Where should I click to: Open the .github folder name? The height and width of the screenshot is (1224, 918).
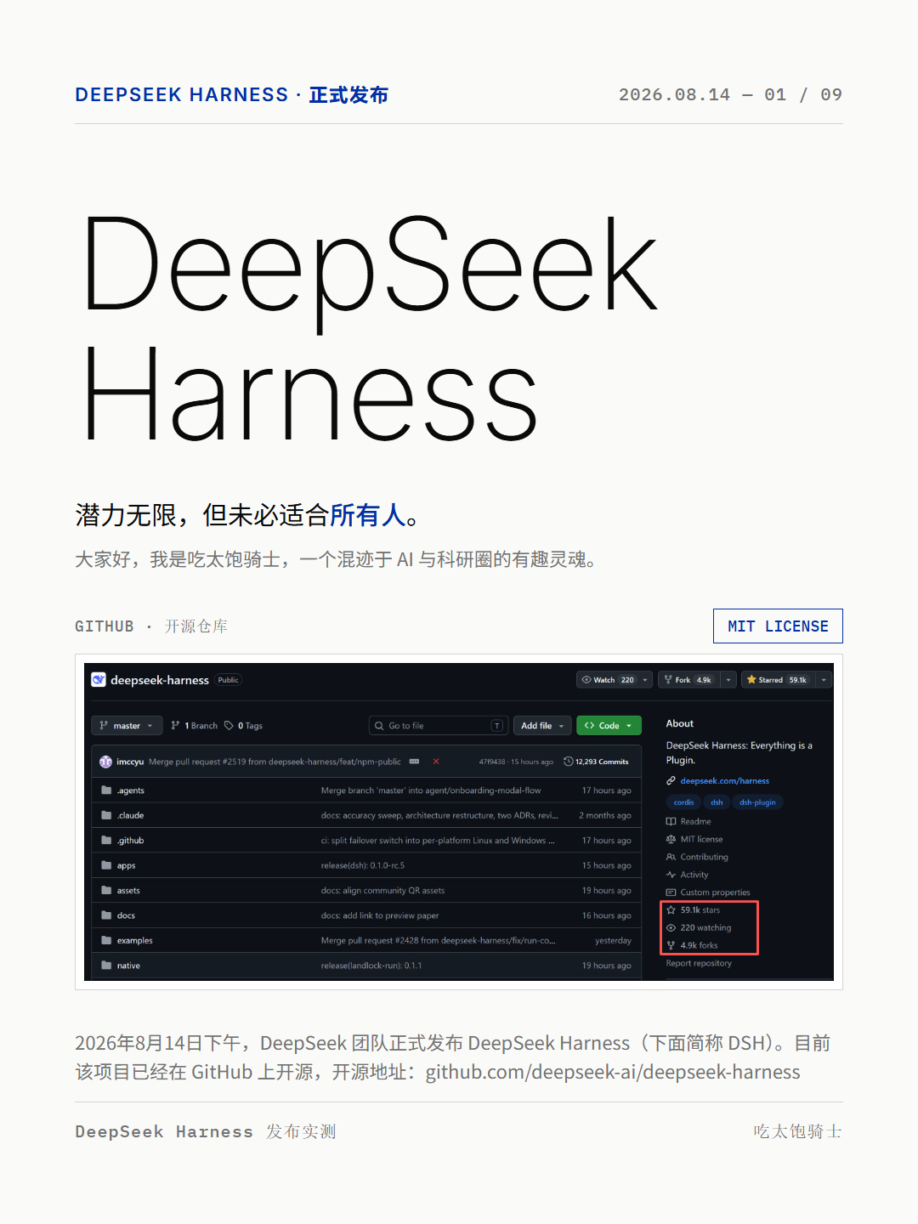coord(130,841)
